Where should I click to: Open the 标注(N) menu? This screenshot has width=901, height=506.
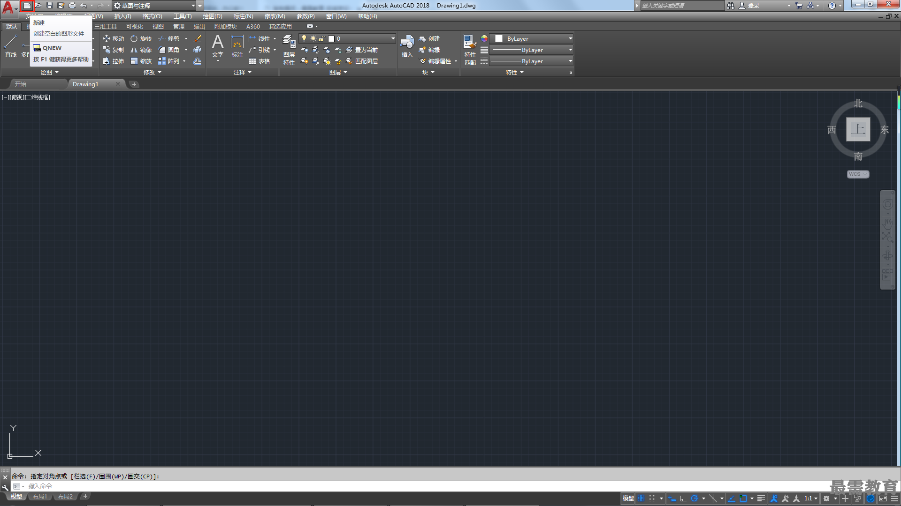point(244,16)
